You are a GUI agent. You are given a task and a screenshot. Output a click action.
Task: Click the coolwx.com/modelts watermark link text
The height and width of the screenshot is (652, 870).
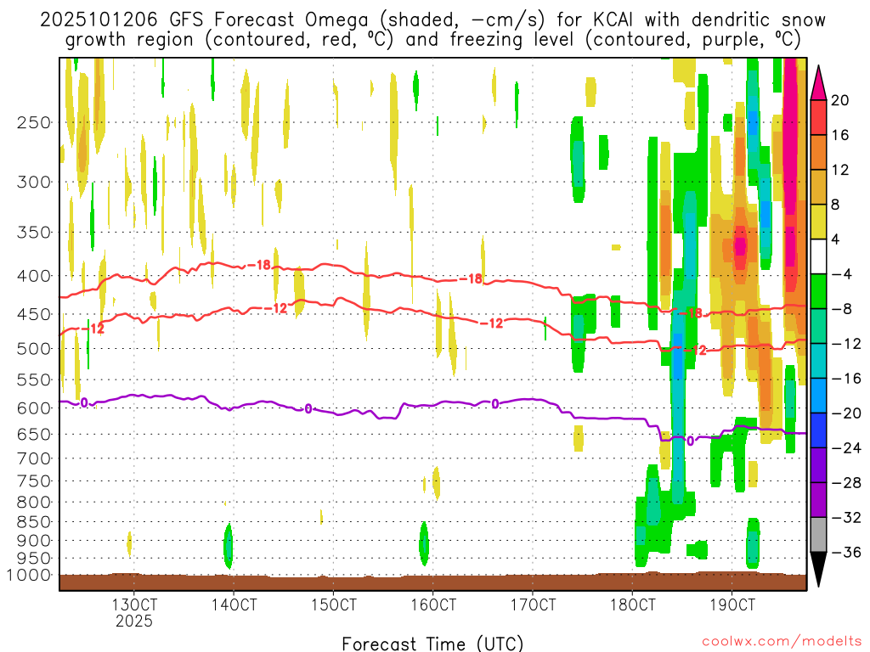782,642
